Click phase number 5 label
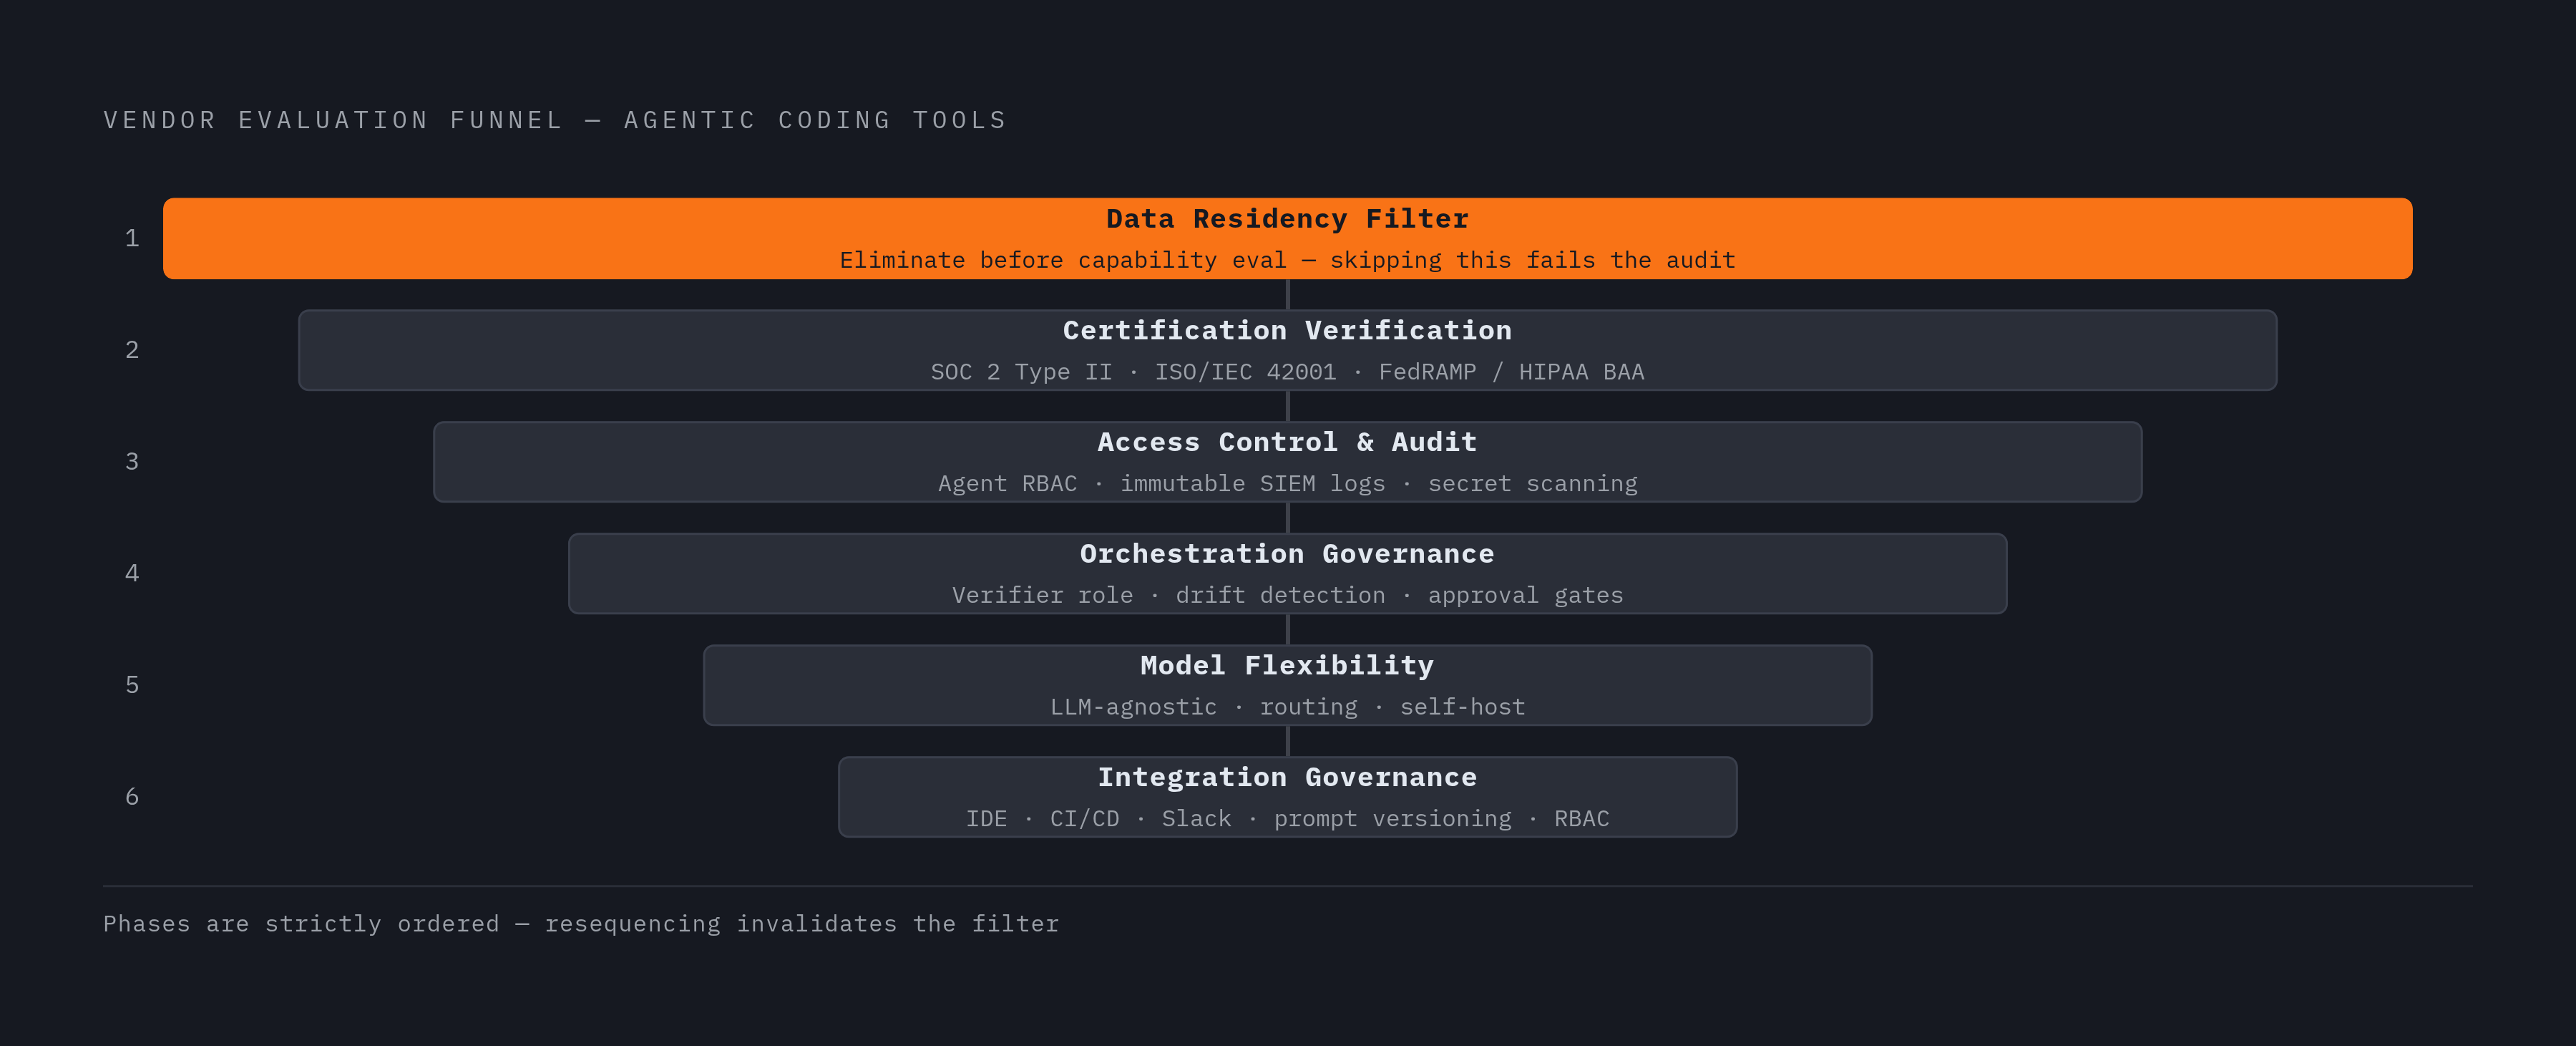Screen dimensions: 2576x1046 point(132,686)
